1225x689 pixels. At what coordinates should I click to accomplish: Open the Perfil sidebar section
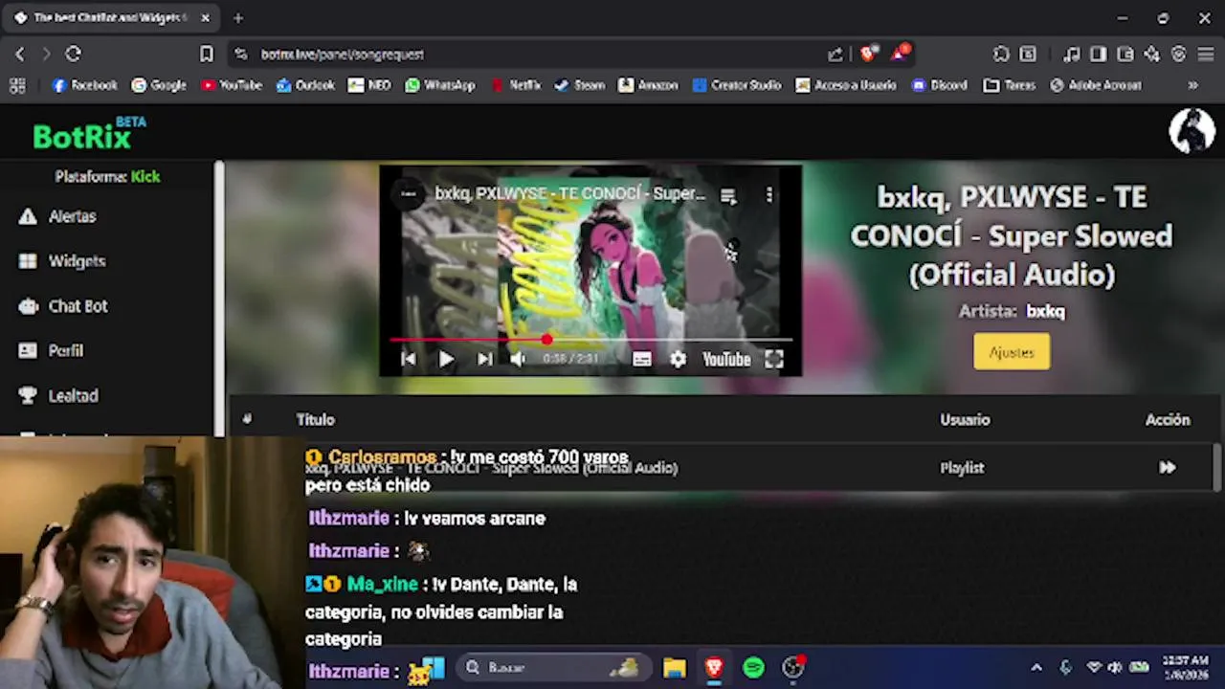click(65, 350)
